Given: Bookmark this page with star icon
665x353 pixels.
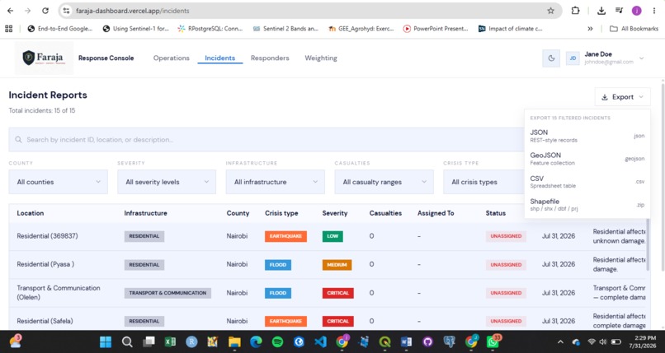Looking at the screenshot, I should (x=550, y=11).
